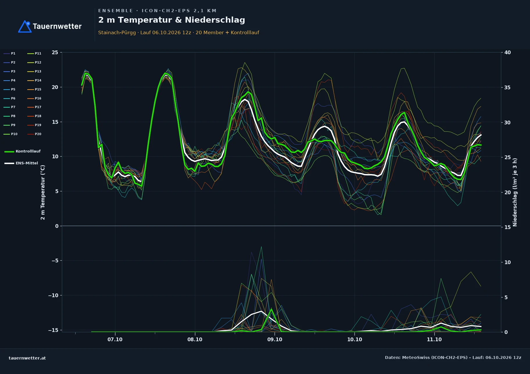The width and height of the screenshot is (530, 374).
Task: Click the Tauernwetter brand name
Action: tap(57, 26)
